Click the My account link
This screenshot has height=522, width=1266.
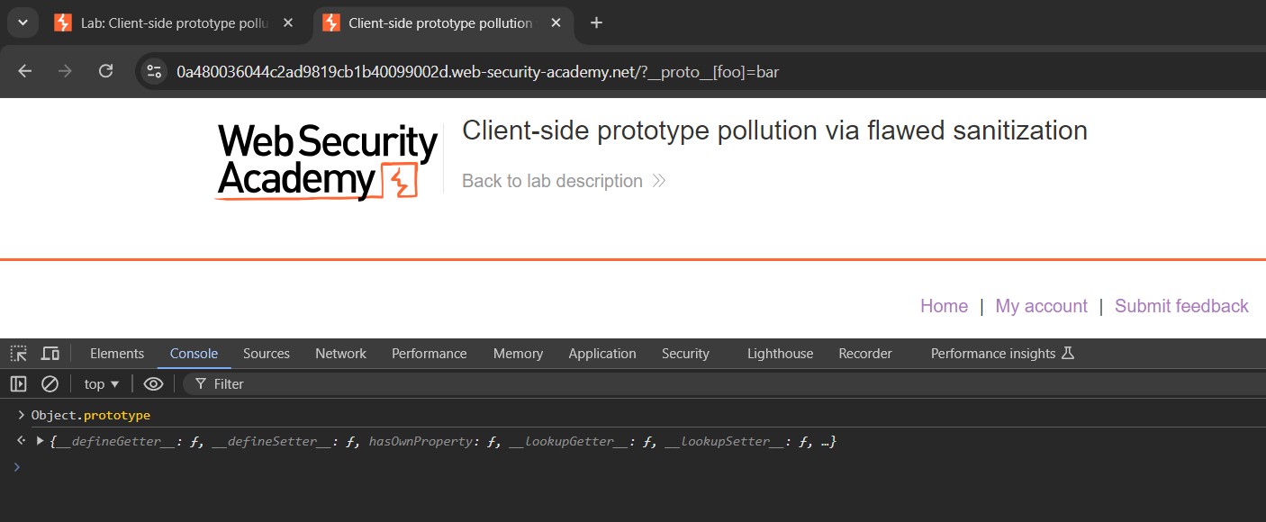point(1041,306)
